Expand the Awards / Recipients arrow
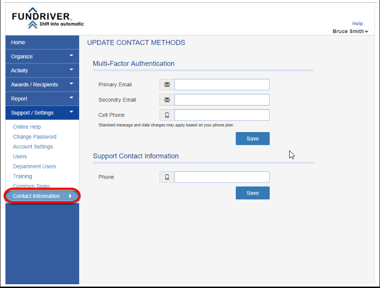Viewport: 380px width, 288px height. [71, 84]
